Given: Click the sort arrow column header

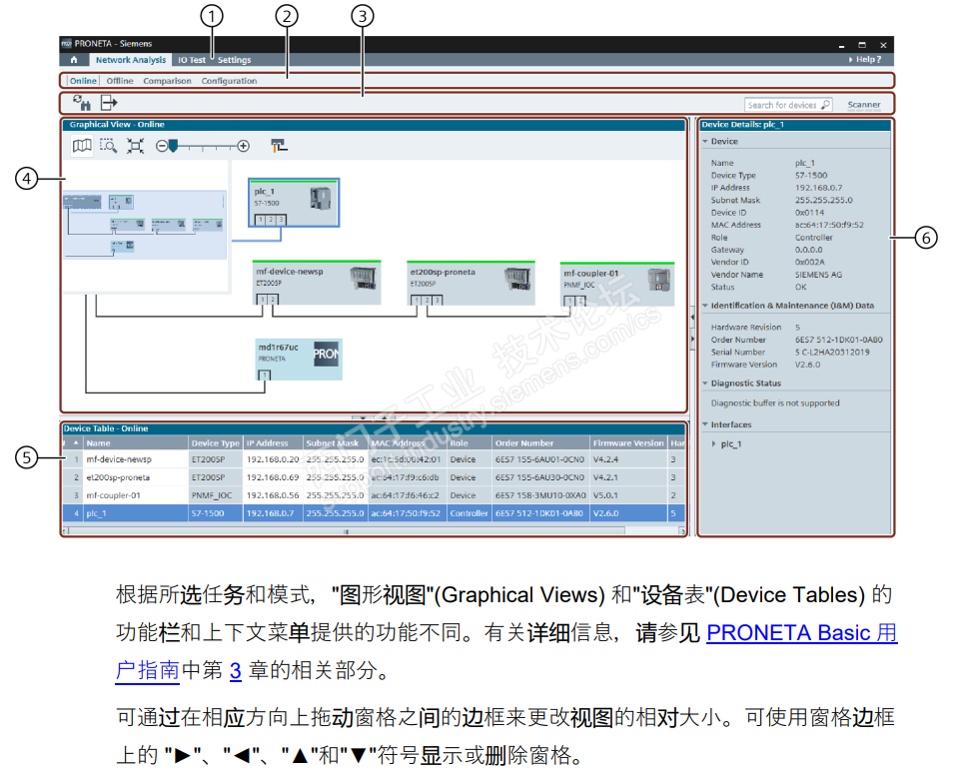Looking at the screenshot, I should pyautogui.click(x=76, y=442).
